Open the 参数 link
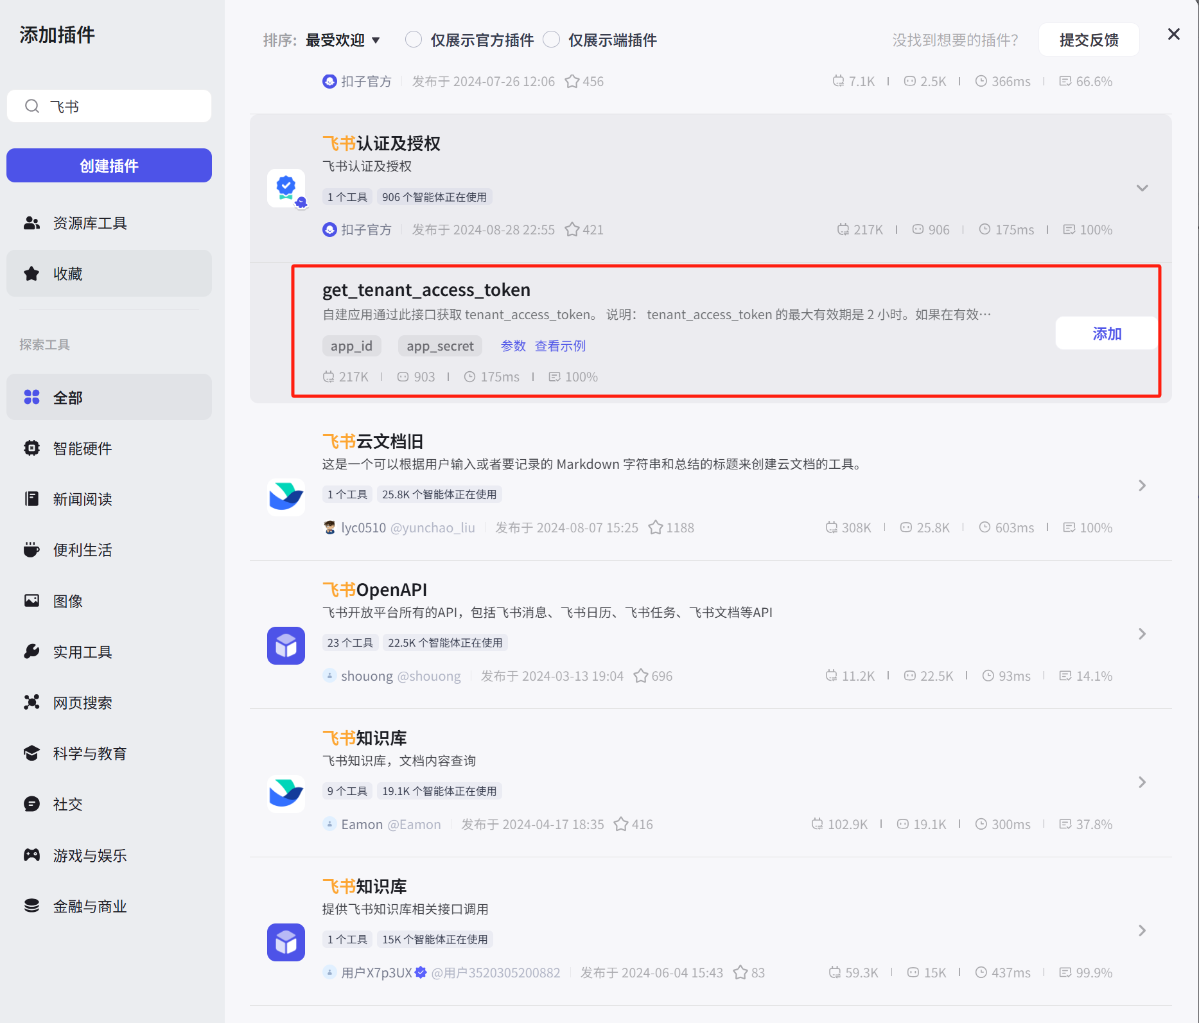The height and width of the screenshot is (1023, 1199). tap(513, 345)
